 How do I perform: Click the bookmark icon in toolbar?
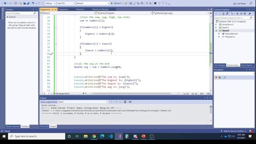[155, 3]
